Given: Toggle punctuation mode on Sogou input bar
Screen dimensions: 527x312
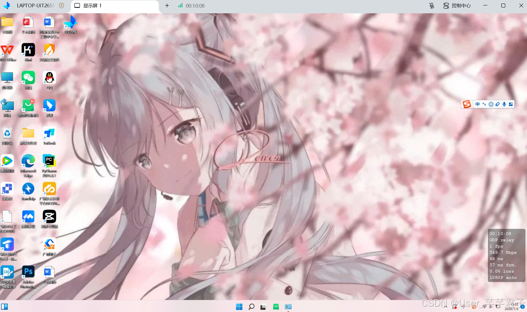Looking at the screenshot, I should [484, 104].
